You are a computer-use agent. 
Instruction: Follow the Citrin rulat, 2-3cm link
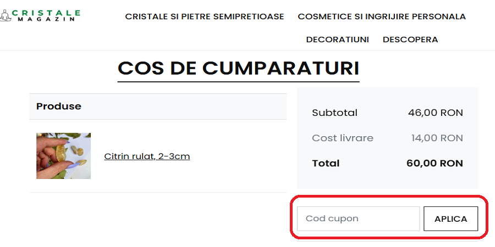[147, 156]
